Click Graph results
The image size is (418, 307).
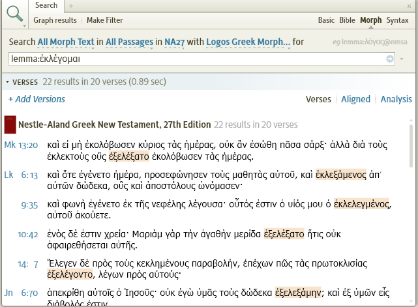(x=55, y=20)
